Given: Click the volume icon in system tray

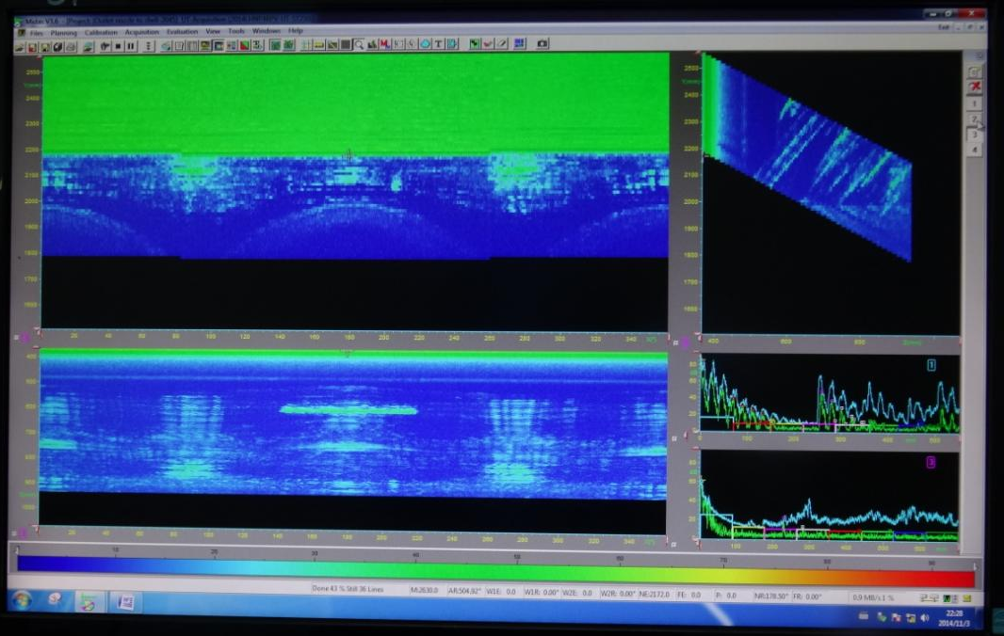Looking at the screenshot, I should [x=924, y=618].
